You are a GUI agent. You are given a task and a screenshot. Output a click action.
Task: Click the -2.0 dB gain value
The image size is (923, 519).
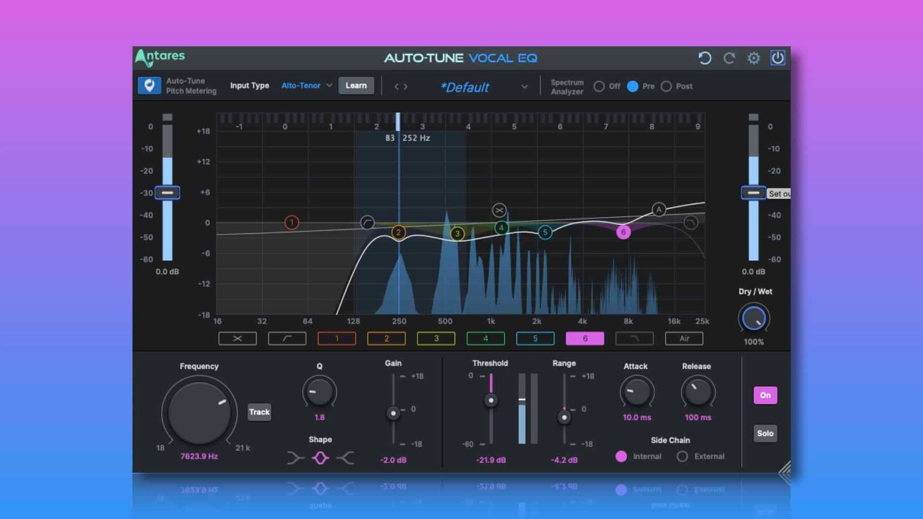coord(393,460)
